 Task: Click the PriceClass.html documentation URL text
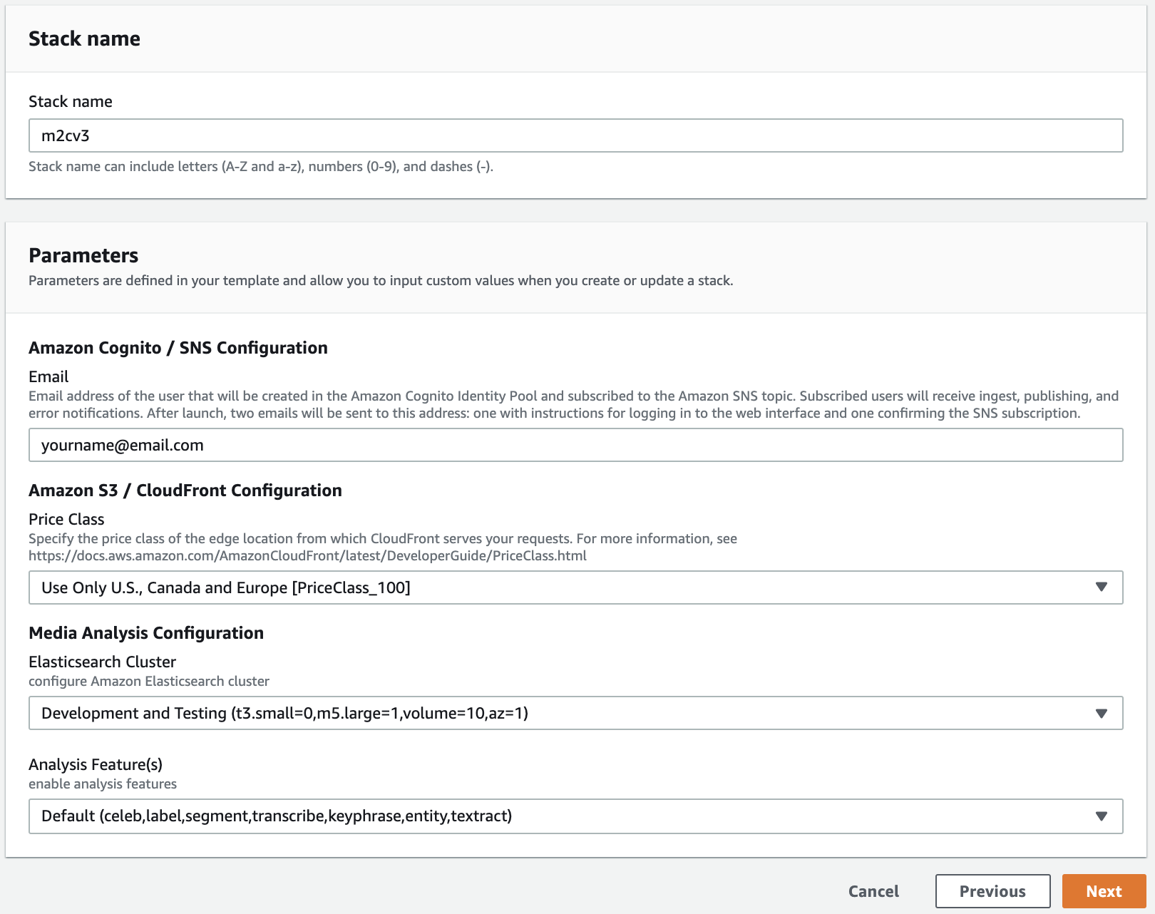307,555
